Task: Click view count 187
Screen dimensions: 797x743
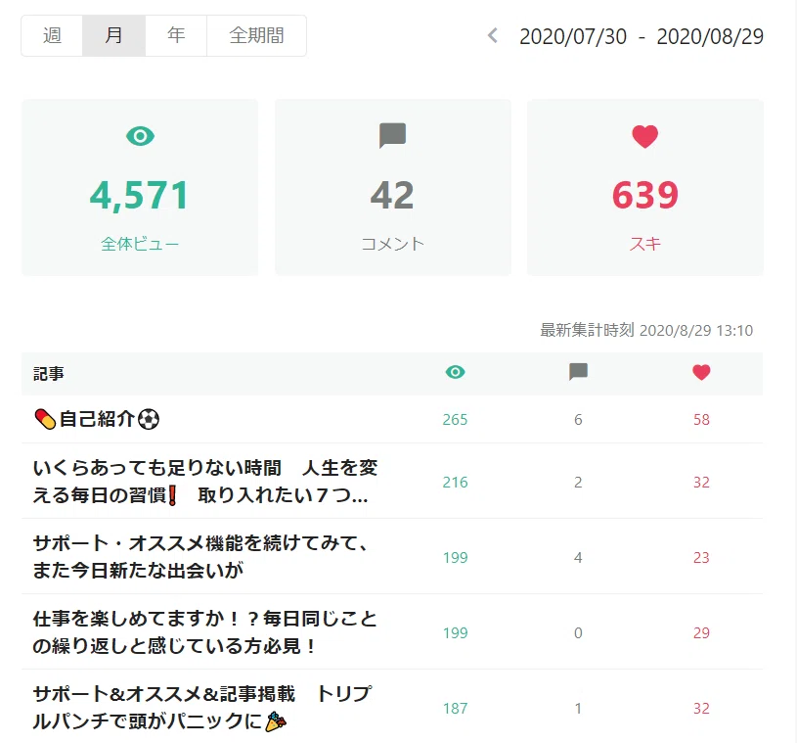Action: 455,709
